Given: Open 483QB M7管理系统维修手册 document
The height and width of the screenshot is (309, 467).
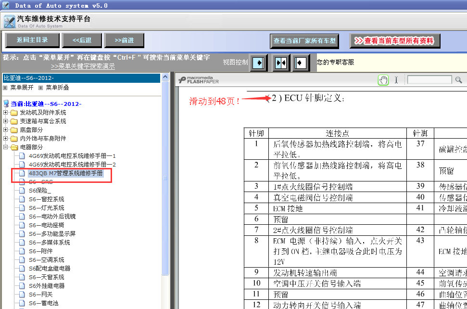Looking at the screenshot, I should point(65,173).
